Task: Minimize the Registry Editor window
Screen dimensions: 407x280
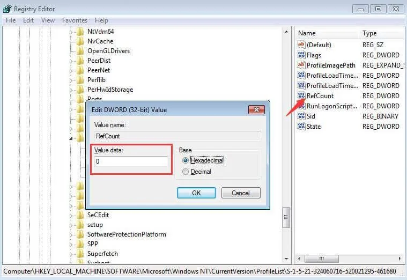Action: pyautogui.click(x=360, y=9)
